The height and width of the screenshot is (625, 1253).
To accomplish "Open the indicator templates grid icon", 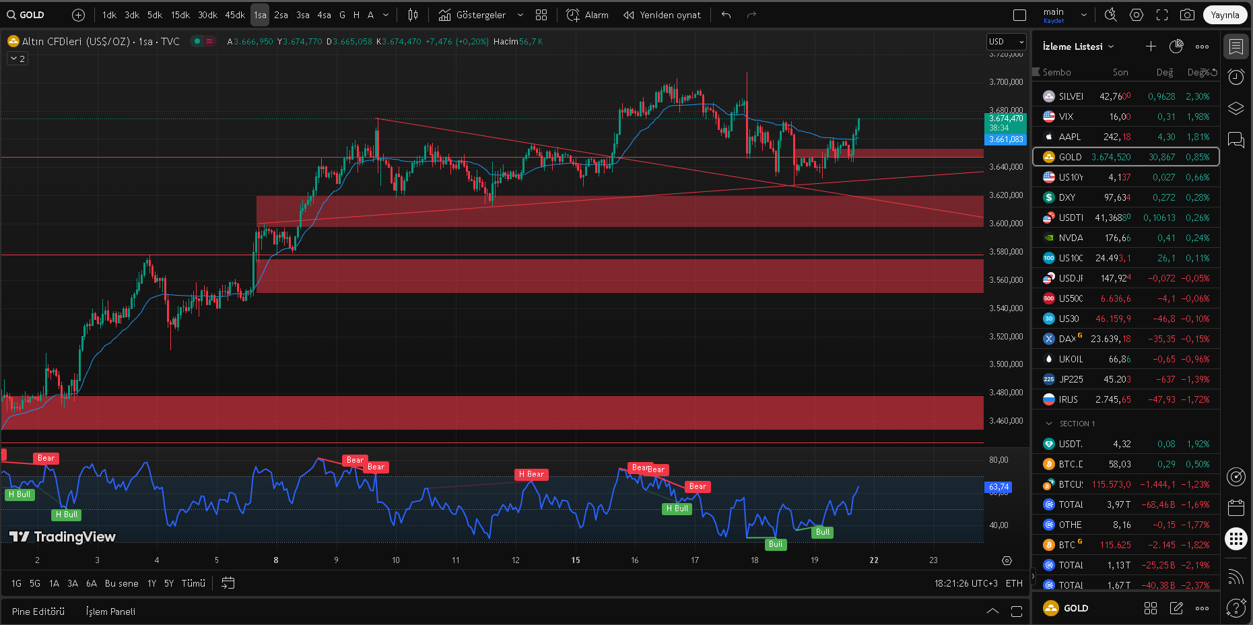I will click(x=541, y=15).
